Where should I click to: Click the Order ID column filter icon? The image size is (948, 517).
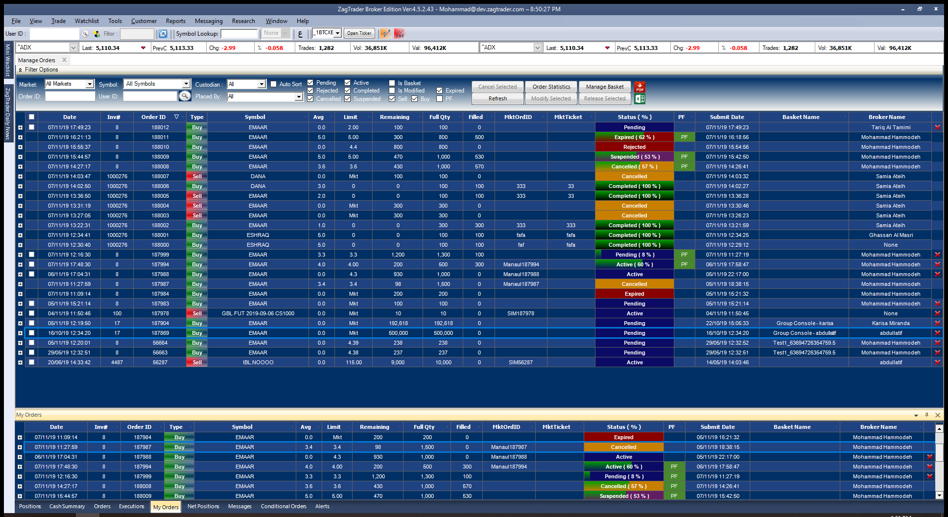(x=177, y=117)
